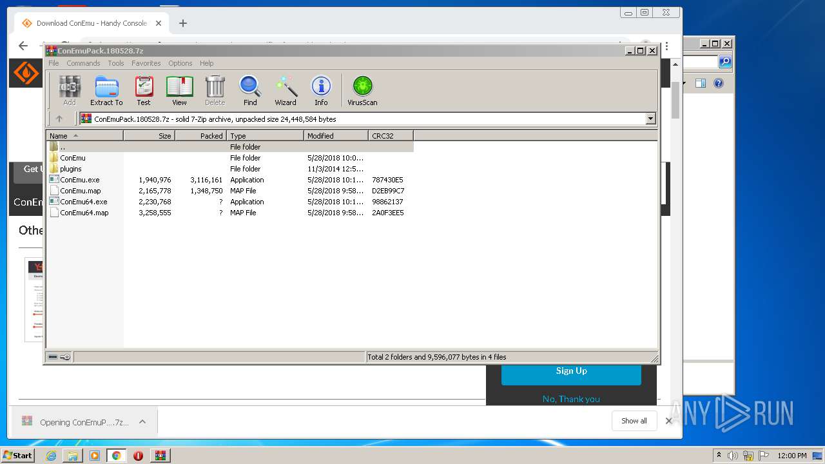Click ConEmu.exe size value 1,940,976
The height and width of the screenshot is (464, 825).
pos(155,180)
